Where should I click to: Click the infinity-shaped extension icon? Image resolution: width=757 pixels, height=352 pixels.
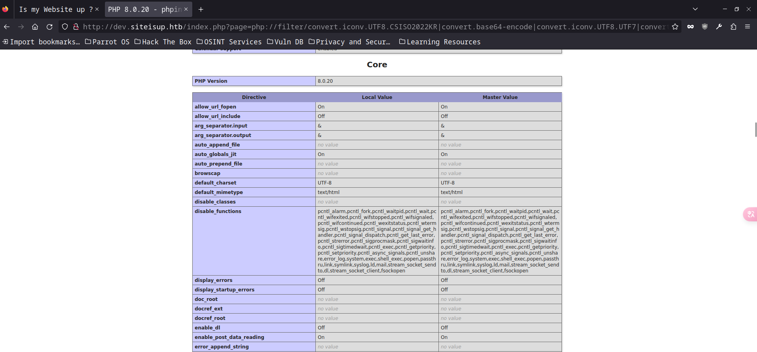click(691, 27)
